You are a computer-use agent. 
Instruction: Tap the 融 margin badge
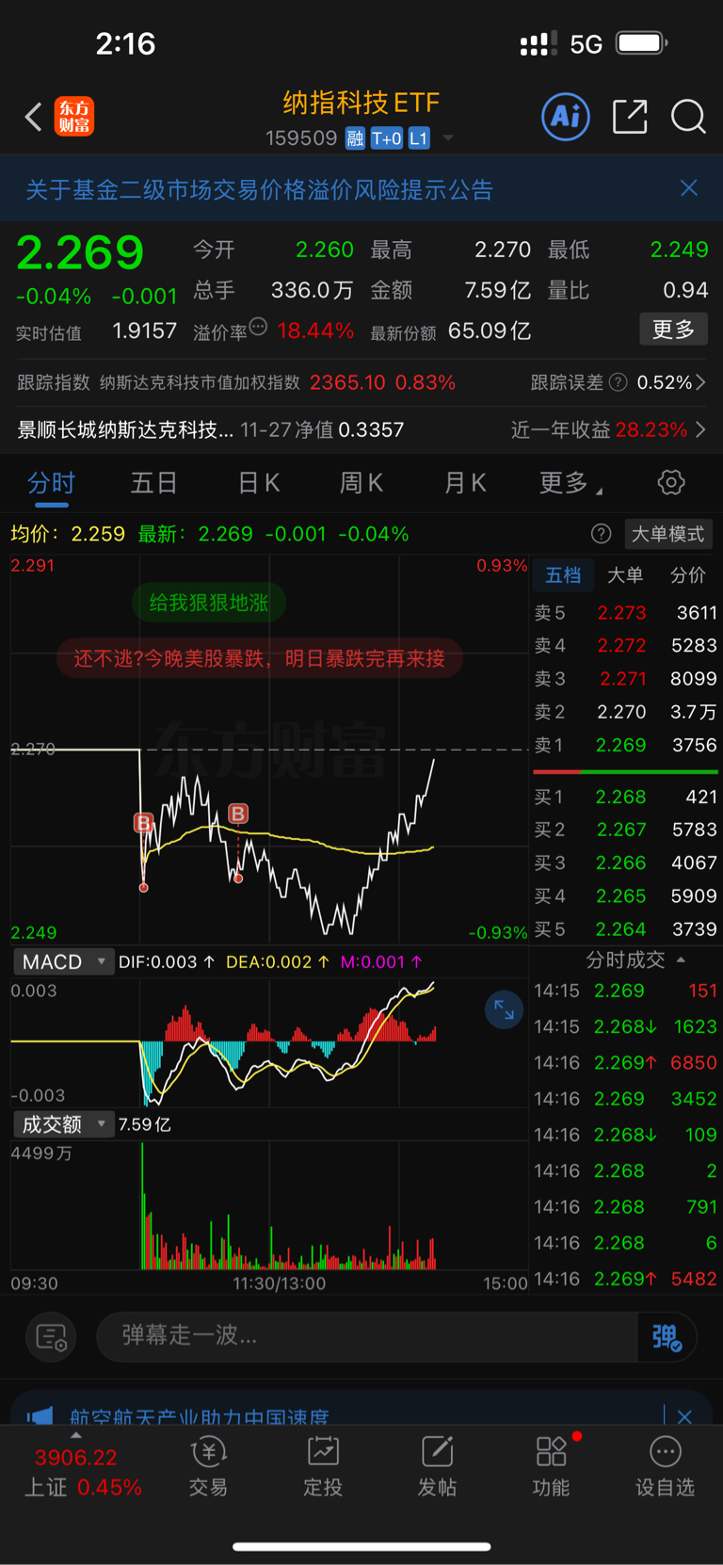[x=355, y=138]
